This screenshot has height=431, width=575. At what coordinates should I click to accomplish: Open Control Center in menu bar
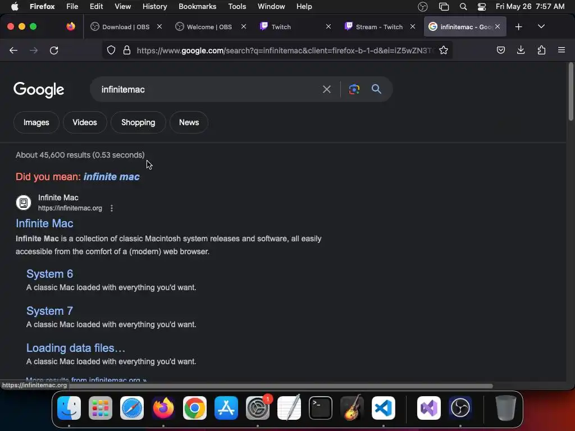[481, 7]
